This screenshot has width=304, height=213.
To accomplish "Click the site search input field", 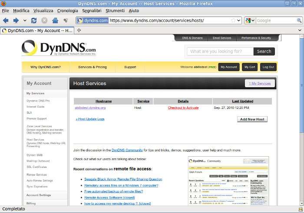I will pos(220,51).
